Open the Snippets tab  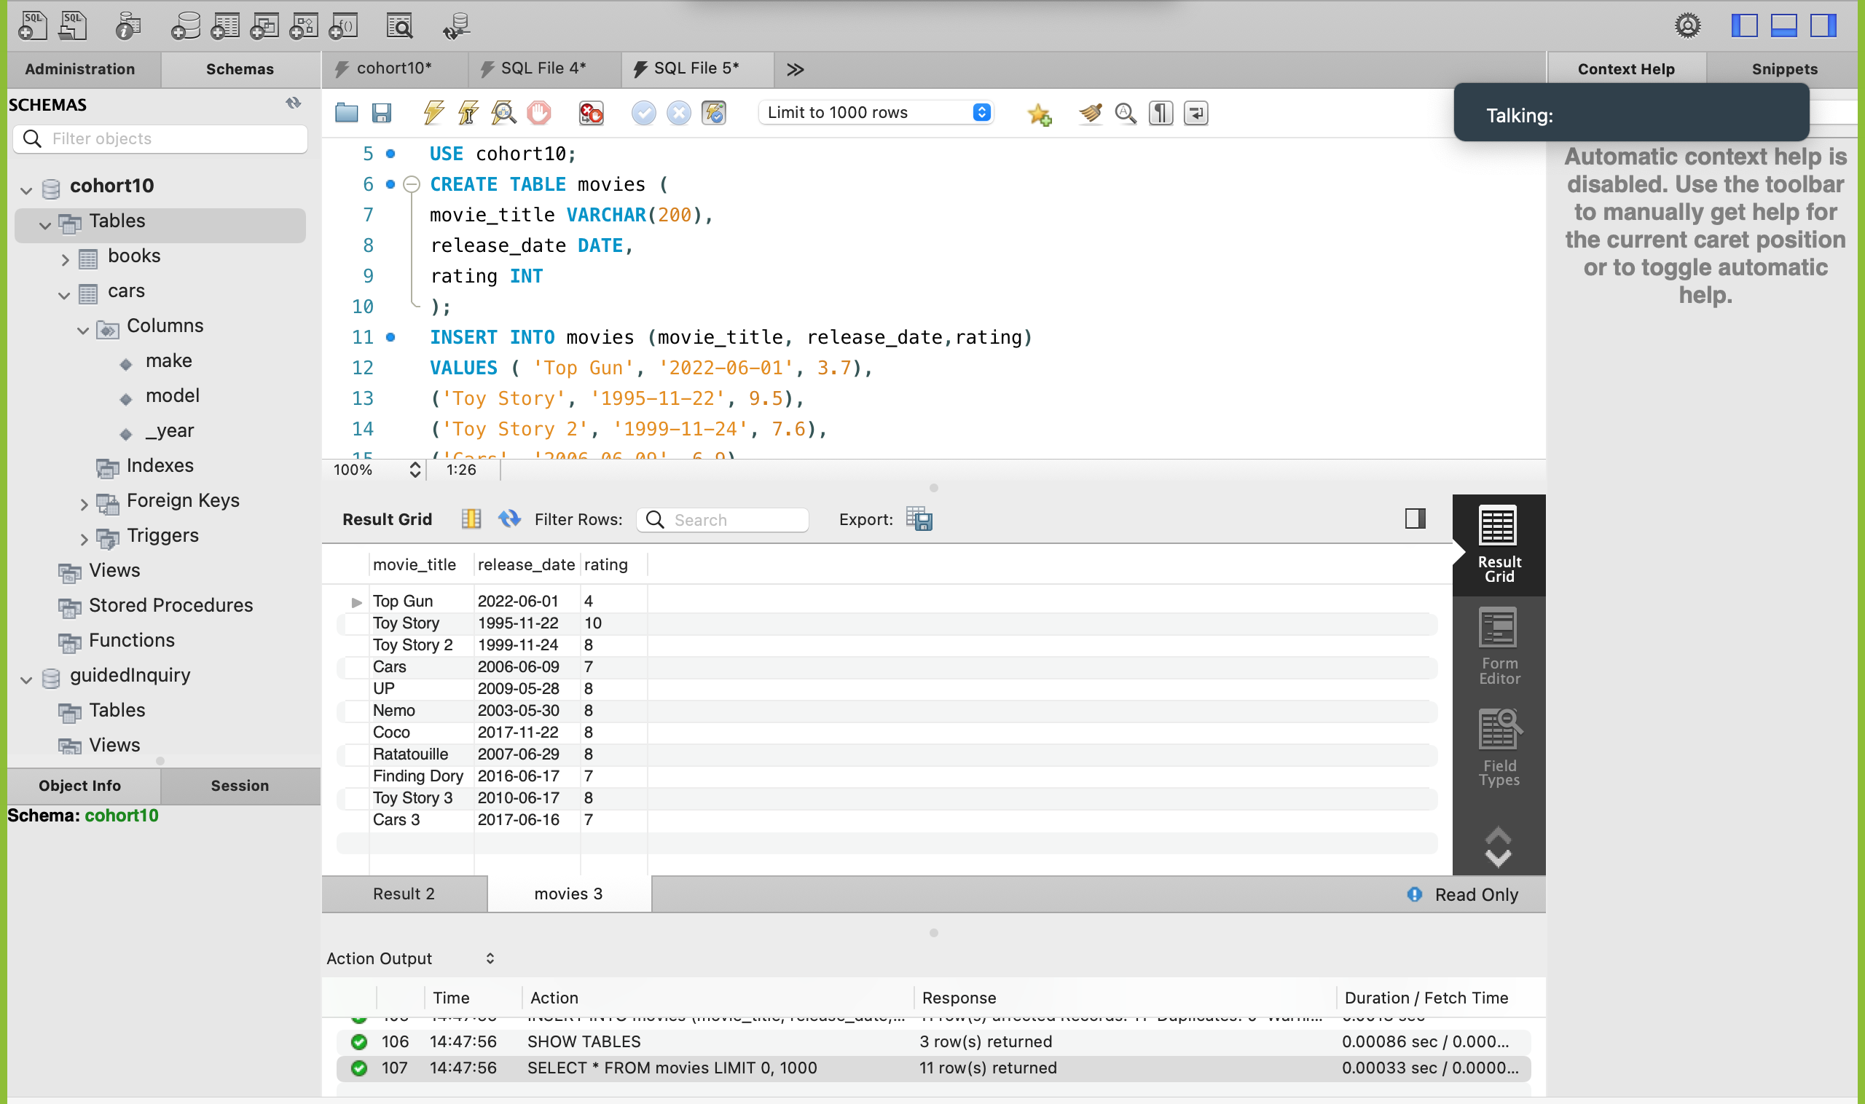(1784, 69)
